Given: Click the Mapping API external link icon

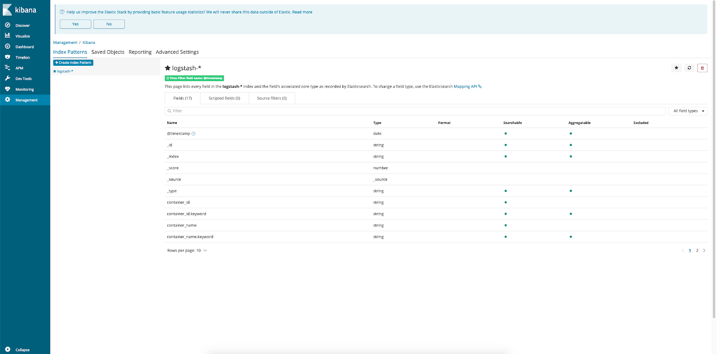Looking at the screenshot, I should (480, 86).
